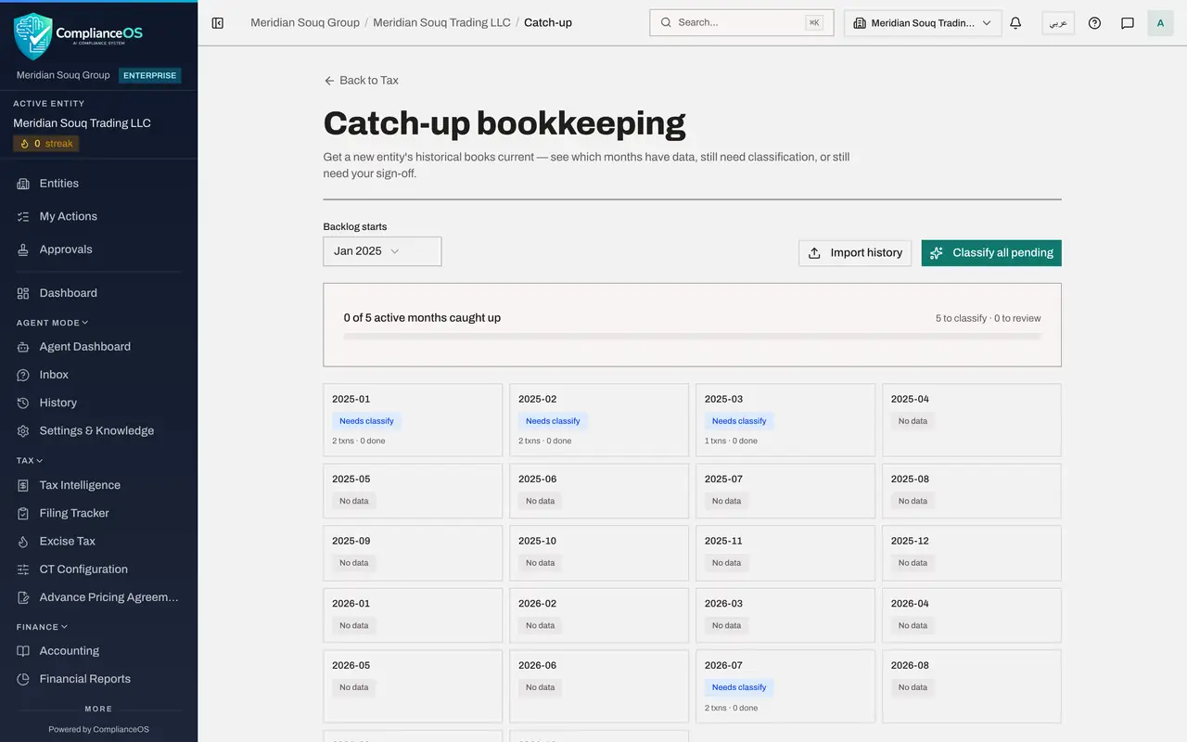
Task: Open the user avatar A
Action: pos(1160,22)
